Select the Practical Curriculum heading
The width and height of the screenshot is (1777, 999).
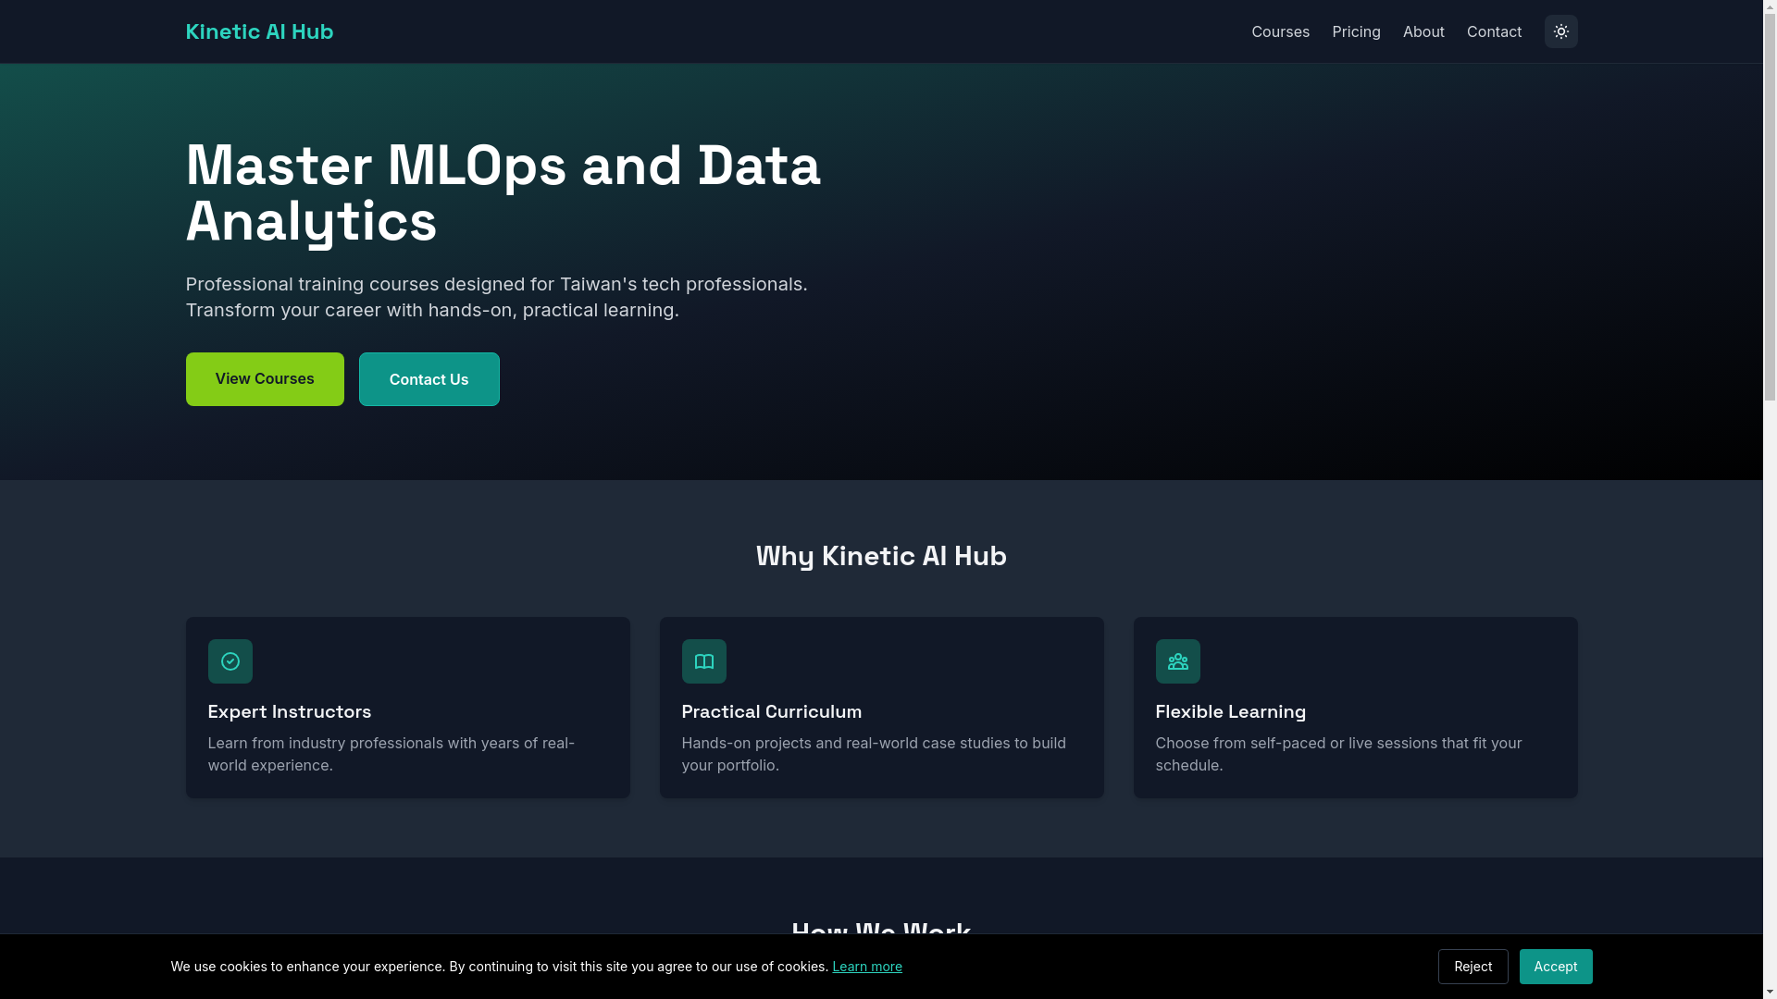[x=771, y=711]
